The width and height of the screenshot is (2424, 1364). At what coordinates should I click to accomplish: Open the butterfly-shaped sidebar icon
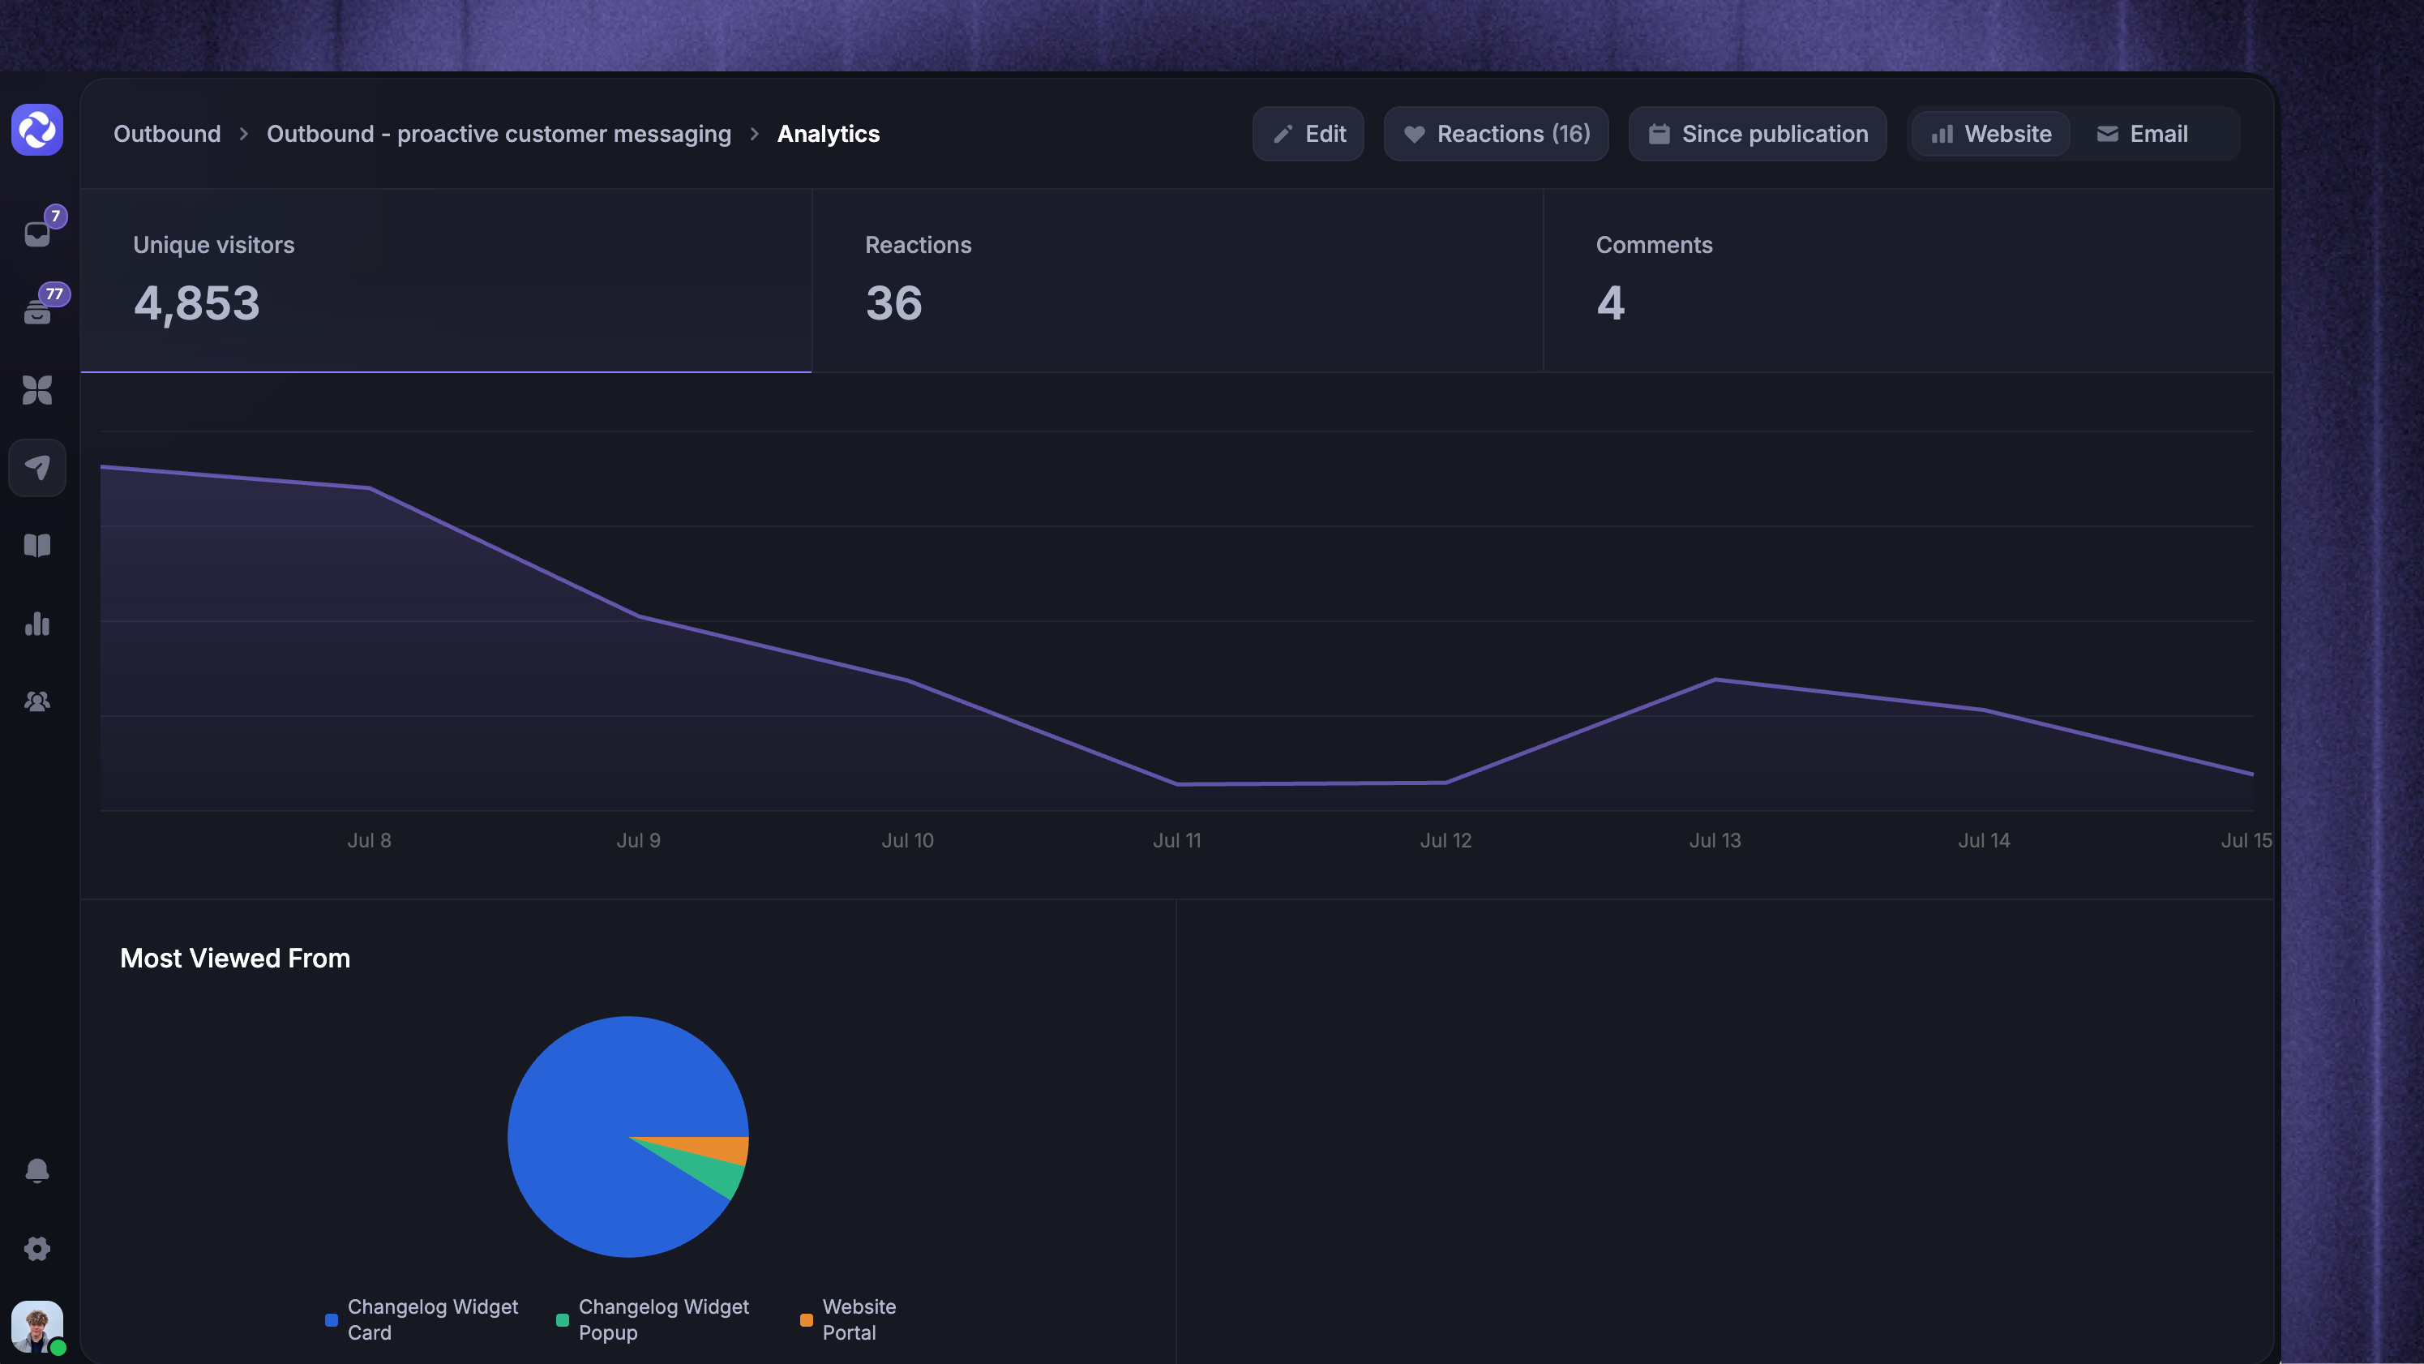[x=37, y=390]
